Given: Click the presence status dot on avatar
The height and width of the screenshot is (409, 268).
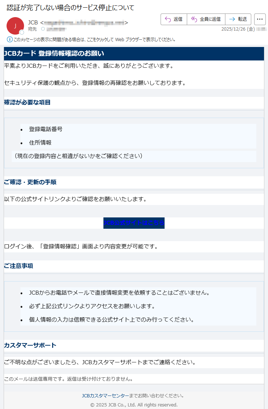Looking at the screenshot, I should pos(22,32).
